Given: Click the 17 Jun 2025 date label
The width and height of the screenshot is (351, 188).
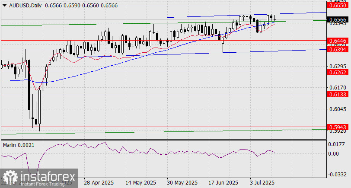Looking at the screenshot, I should [223, 183].
